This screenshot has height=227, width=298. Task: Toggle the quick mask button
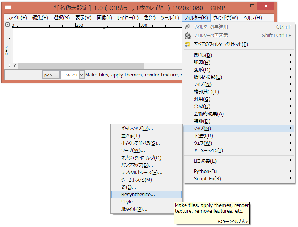click(8, 66)
